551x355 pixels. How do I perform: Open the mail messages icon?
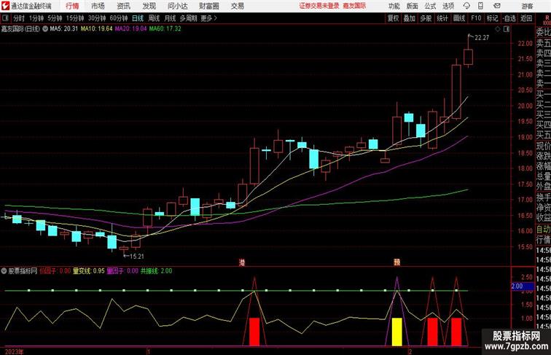tap(497, 6)
